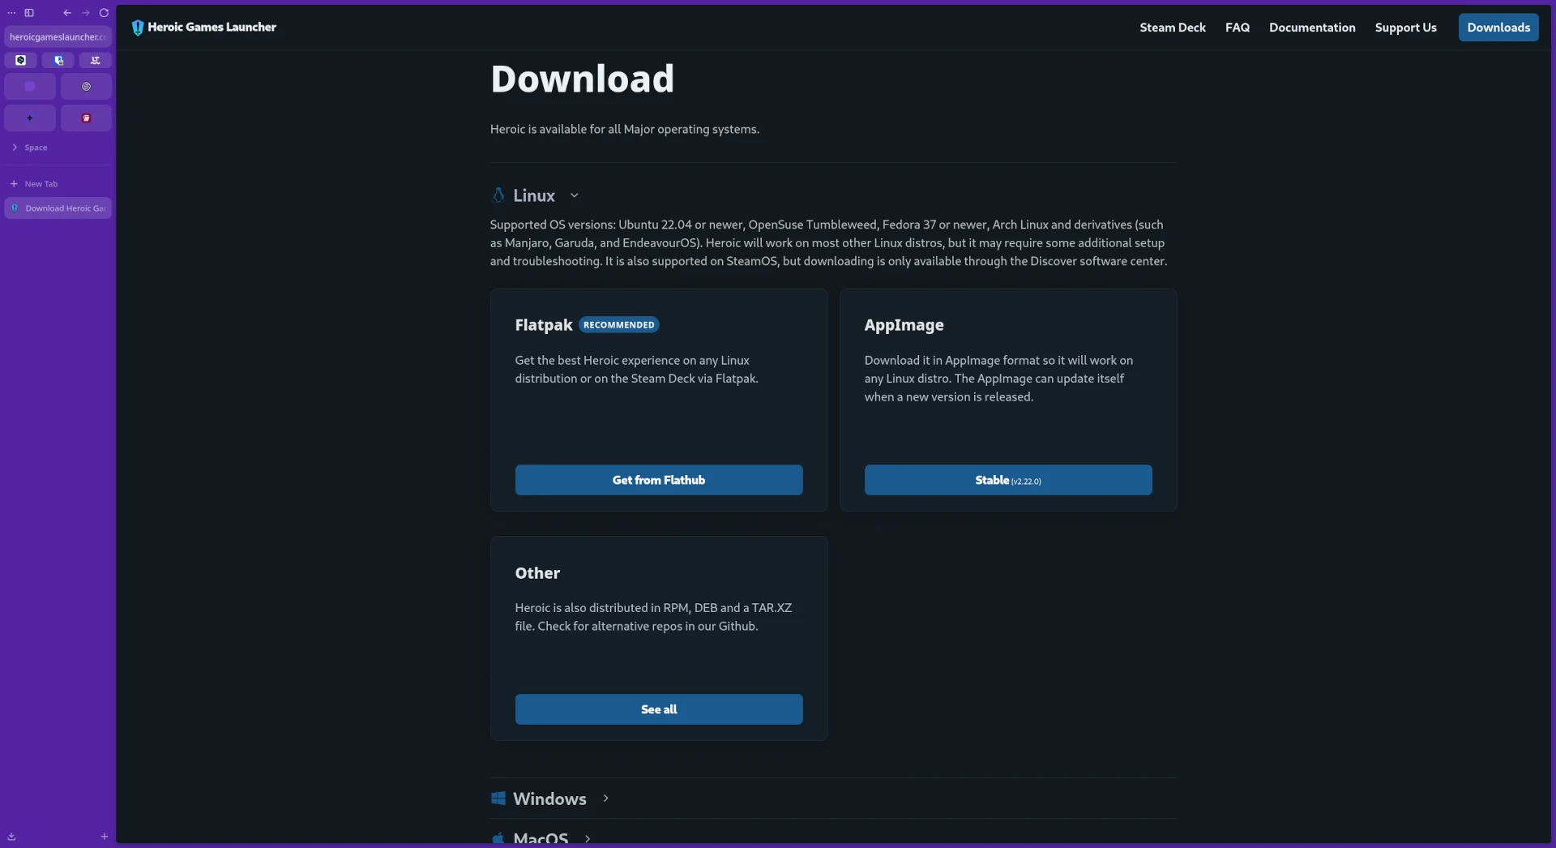Click the Windows logo icon

(498, 799)
